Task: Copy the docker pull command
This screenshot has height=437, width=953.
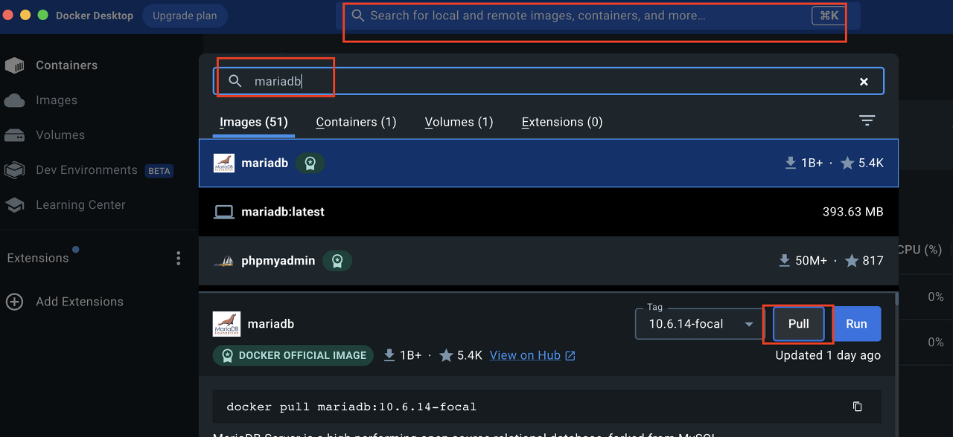Action: pyautogui.click(x=858, y=407)
